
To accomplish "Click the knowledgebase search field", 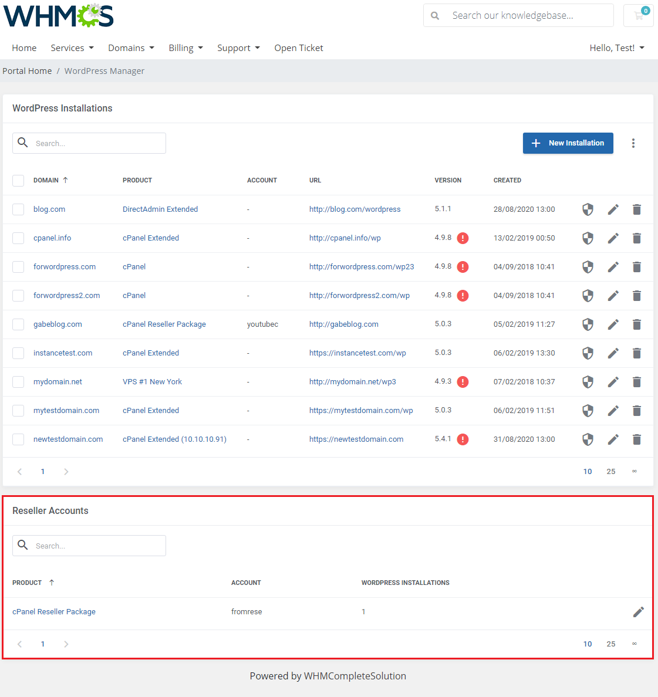I will pos(518,16).
